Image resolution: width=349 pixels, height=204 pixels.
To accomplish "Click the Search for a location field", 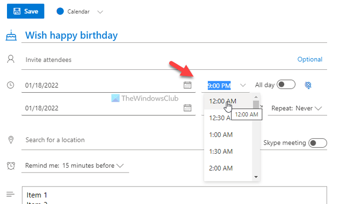I will pos(100,140).
